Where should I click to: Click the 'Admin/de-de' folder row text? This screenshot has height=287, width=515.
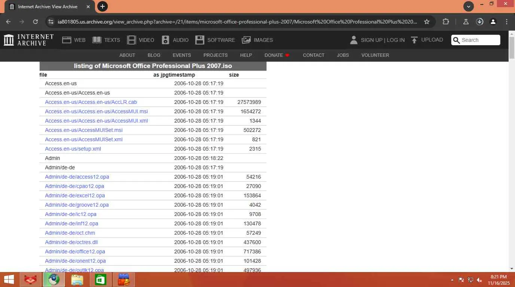click(x=60, y=167)
